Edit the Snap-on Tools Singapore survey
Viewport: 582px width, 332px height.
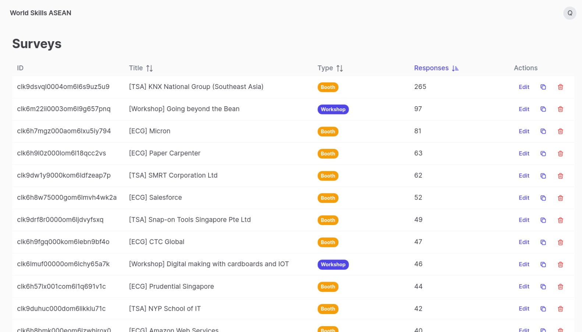(x=524, y=220)
